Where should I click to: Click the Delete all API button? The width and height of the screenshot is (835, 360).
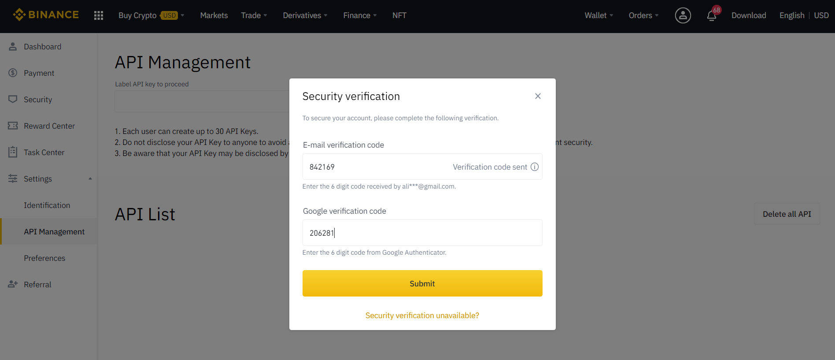(787, 214)
